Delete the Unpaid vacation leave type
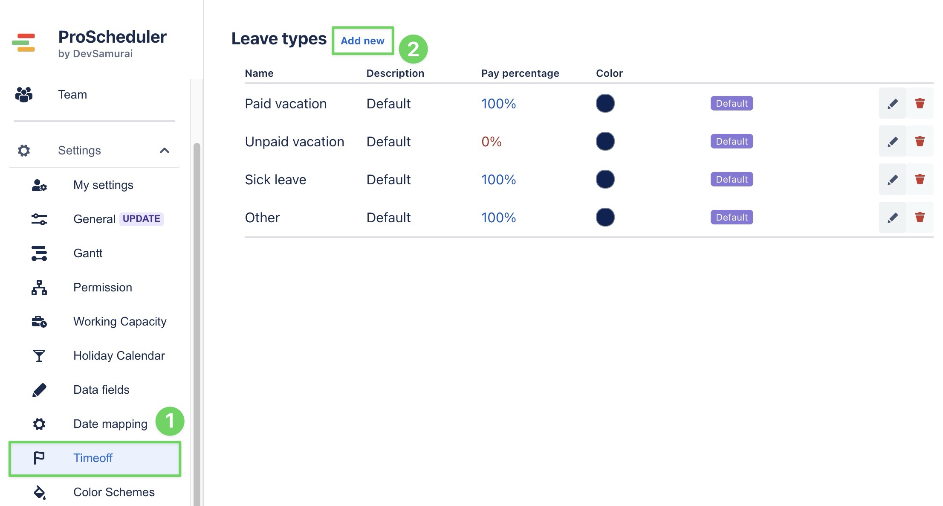Image resolution: width=943 pixels, height=506 pixels. [x=920, y=142]
